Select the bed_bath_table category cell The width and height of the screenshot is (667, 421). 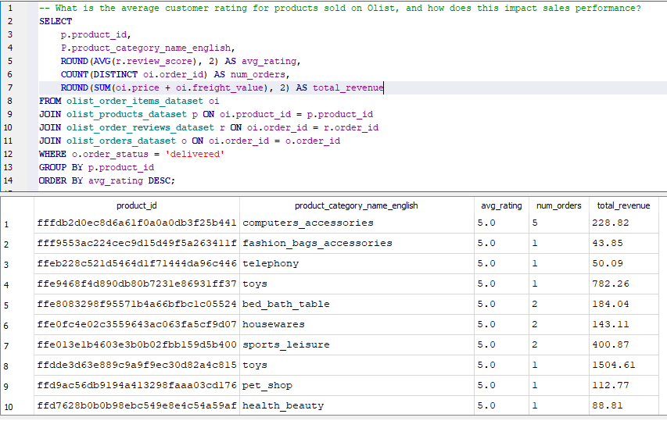click(357, 304)
